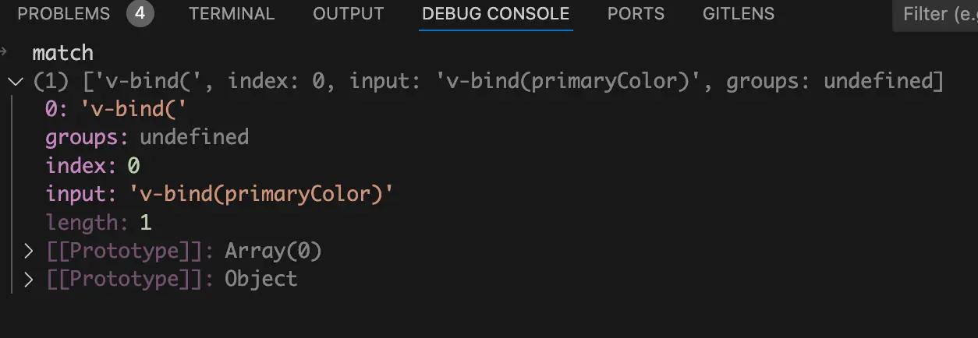
Task: Show the OUTPUT panel tab
Action: click(348, 14)
